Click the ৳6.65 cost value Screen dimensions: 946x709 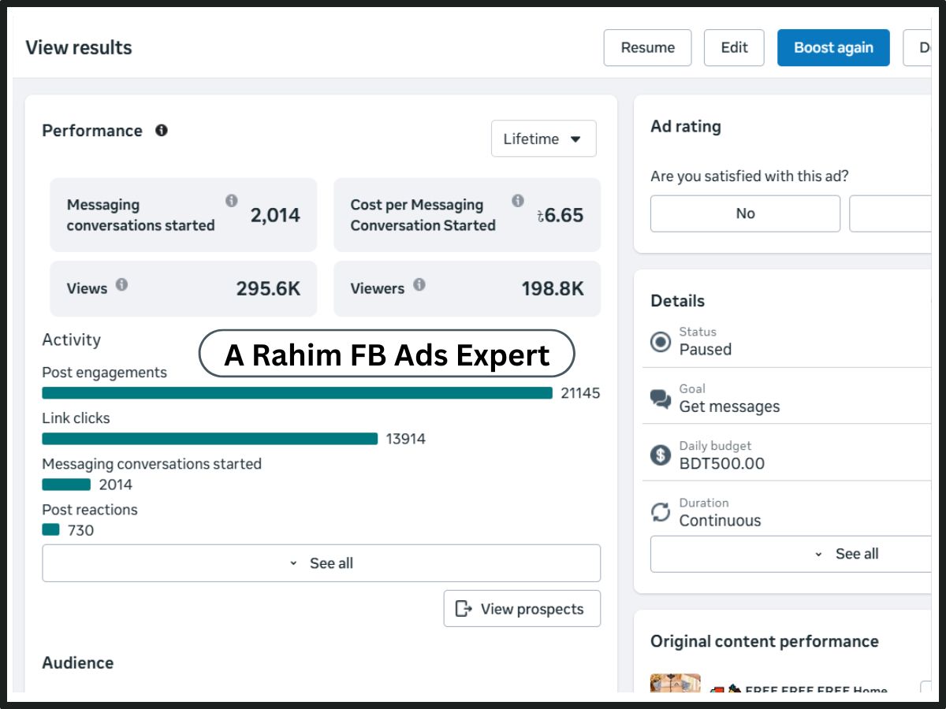[560, 215]
